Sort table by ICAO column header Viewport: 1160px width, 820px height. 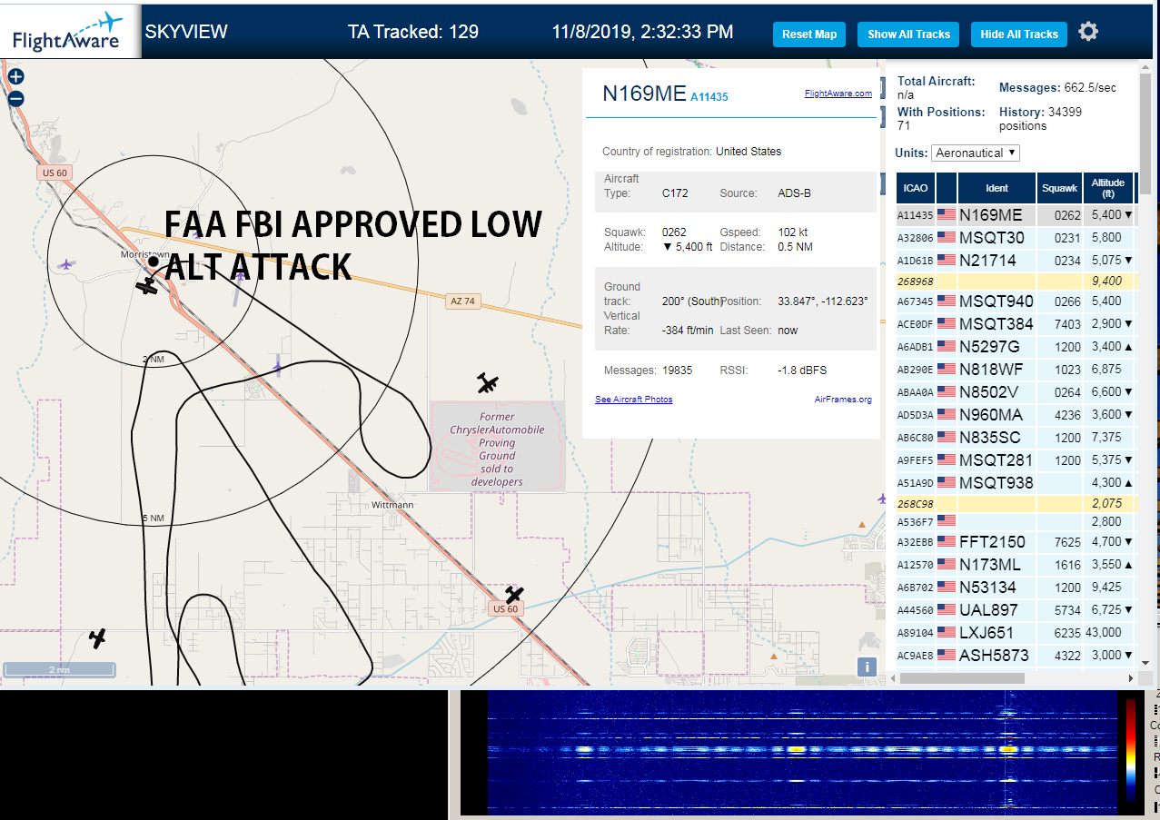tap(916, 188)
